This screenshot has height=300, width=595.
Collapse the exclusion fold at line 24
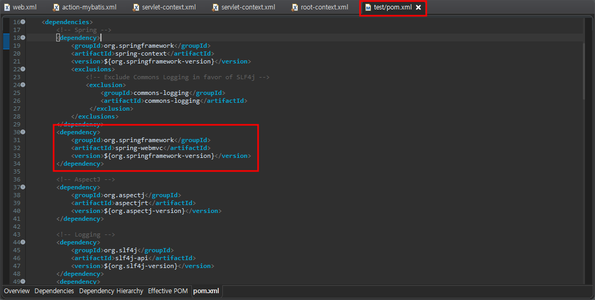click(x=23, y=85)
